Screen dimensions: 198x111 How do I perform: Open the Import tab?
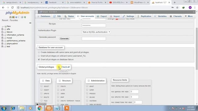click(x=115, y=16)
